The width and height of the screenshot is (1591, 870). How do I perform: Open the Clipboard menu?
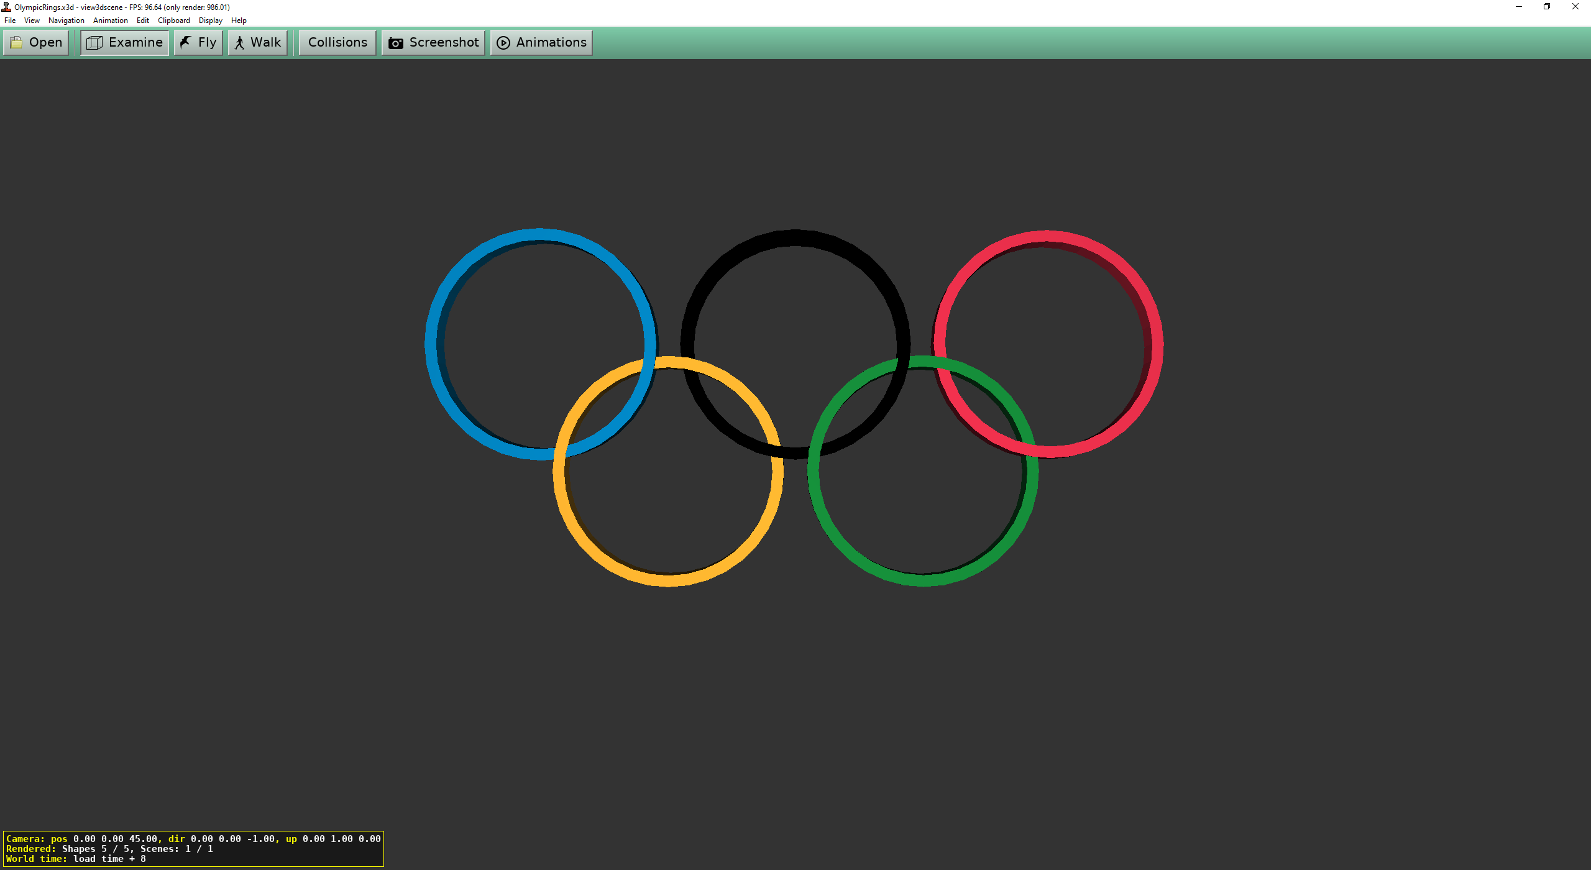[x=173, y=21]
